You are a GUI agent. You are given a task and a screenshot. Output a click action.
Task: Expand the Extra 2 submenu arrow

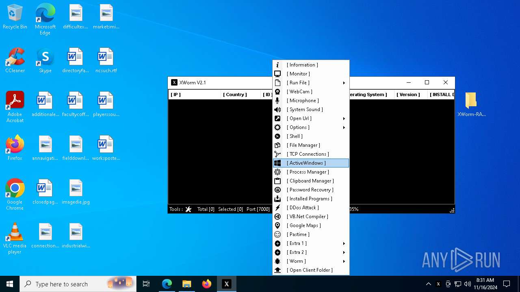point(344,252)
